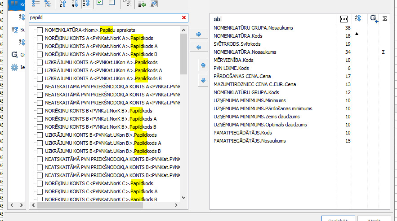Click the blue arrow list export icon
397x221 pixels.
coord(154,4)
